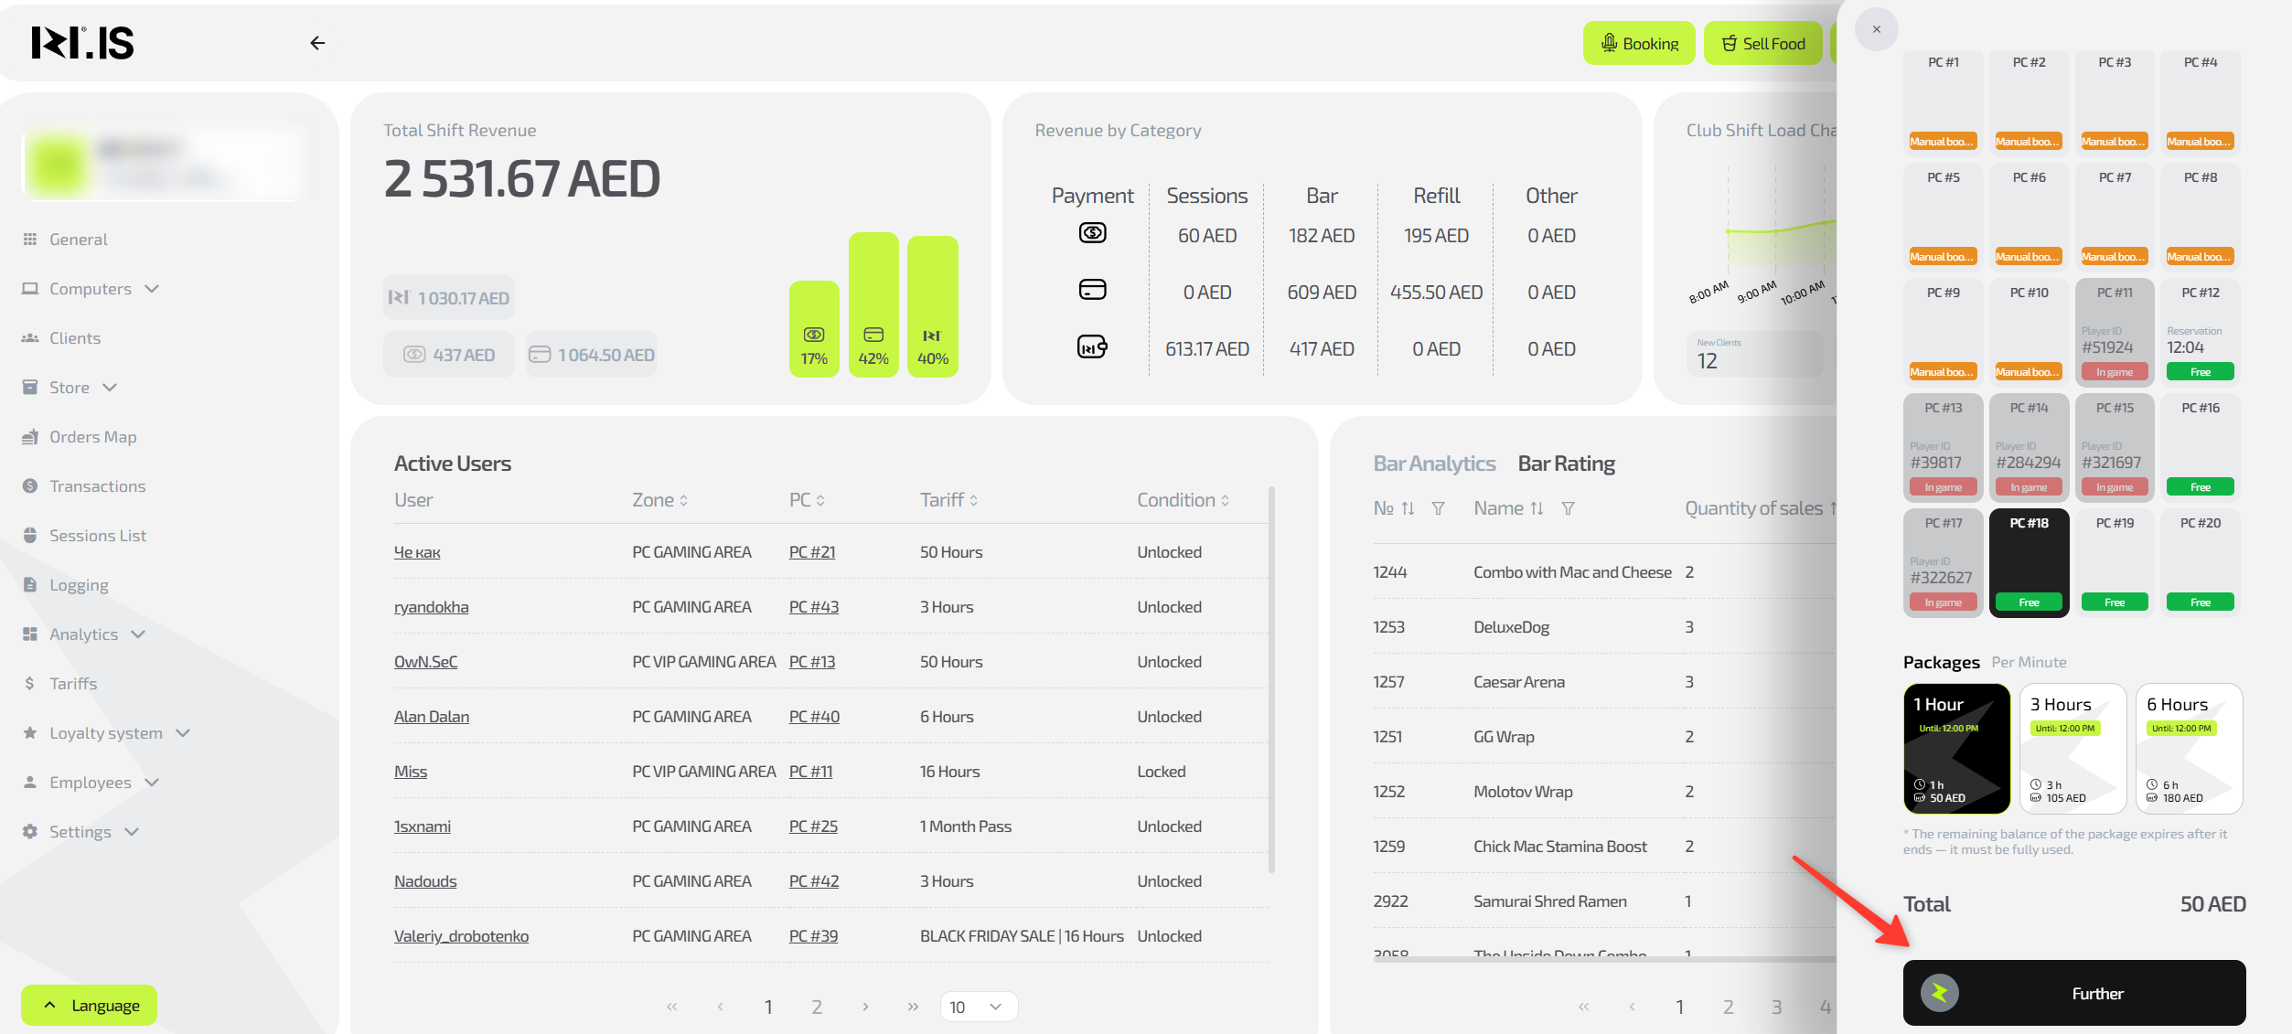Click the back arrow icon in header
Viewport: 2292px width, 1034px height.
(x=317, y=43)
